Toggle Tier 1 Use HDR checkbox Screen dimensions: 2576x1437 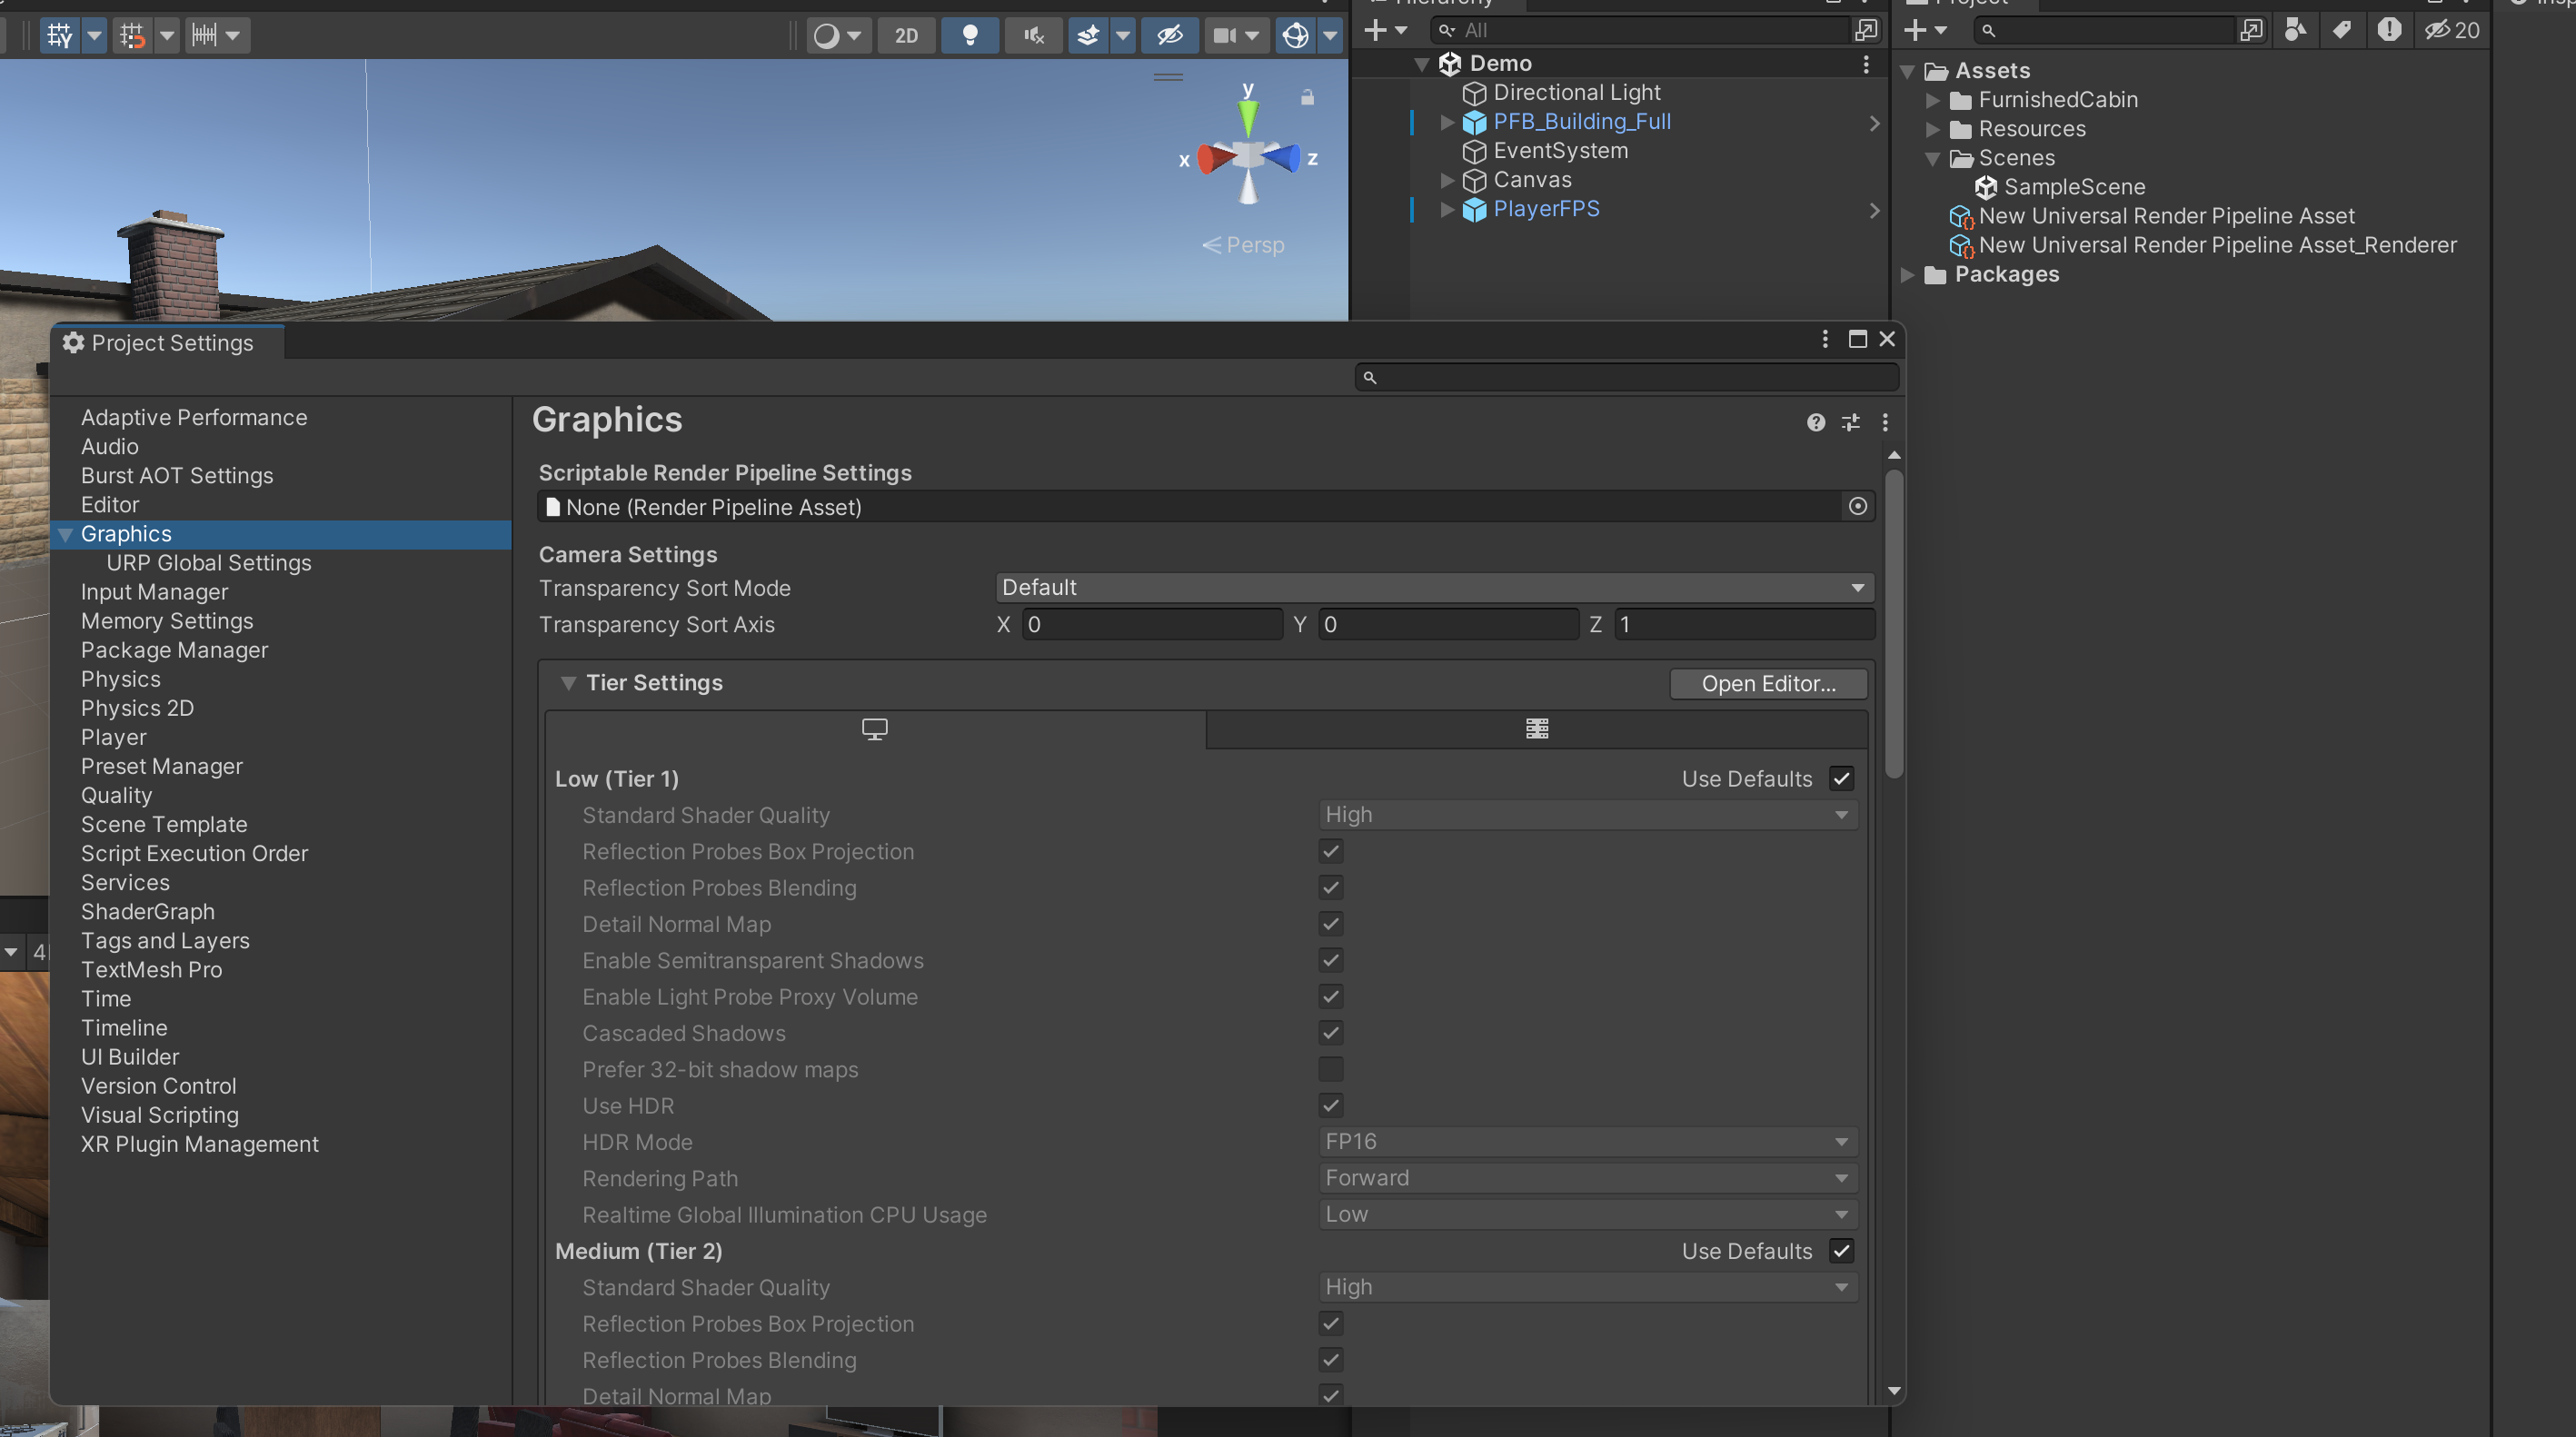(1330, 1105)
